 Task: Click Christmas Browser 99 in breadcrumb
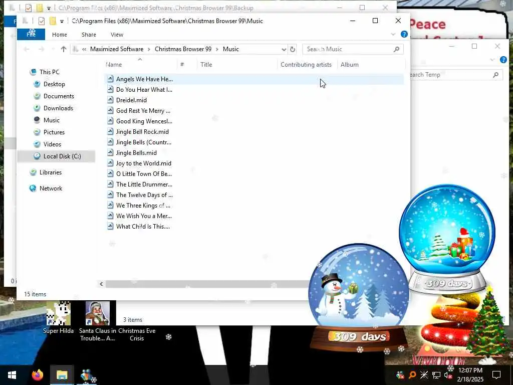183,49
